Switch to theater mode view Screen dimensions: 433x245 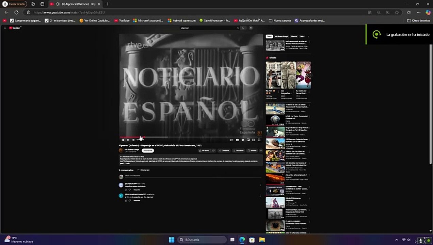pos(254,140)
